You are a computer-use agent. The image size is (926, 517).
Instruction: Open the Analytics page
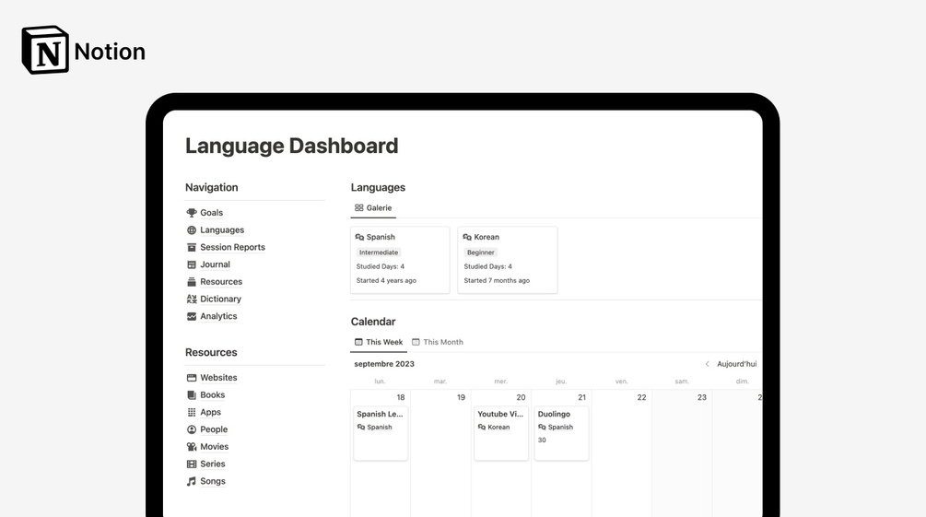click(218, 316)
